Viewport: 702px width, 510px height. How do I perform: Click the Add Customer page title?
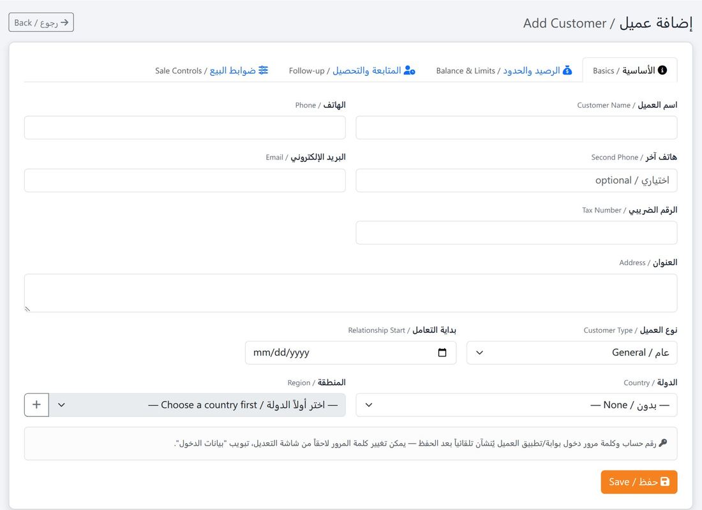608,23
